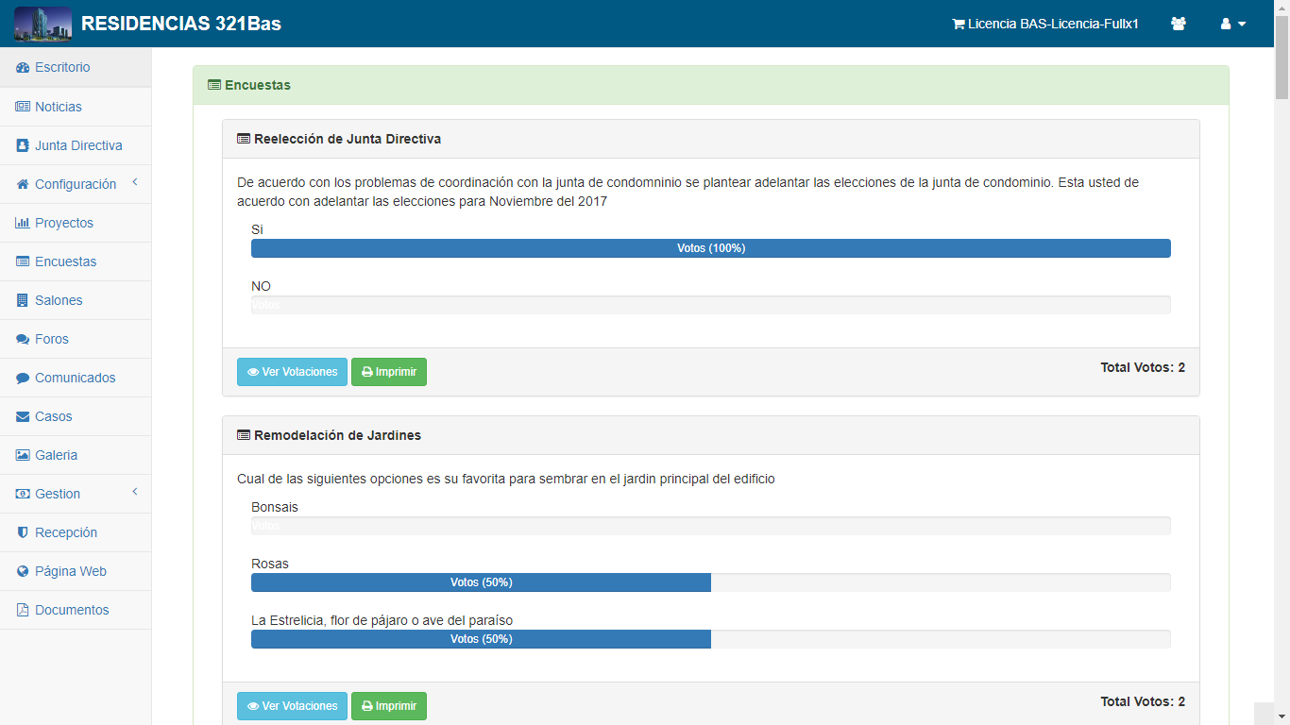Click the Junta Directiva contact icon

point(23,145)
